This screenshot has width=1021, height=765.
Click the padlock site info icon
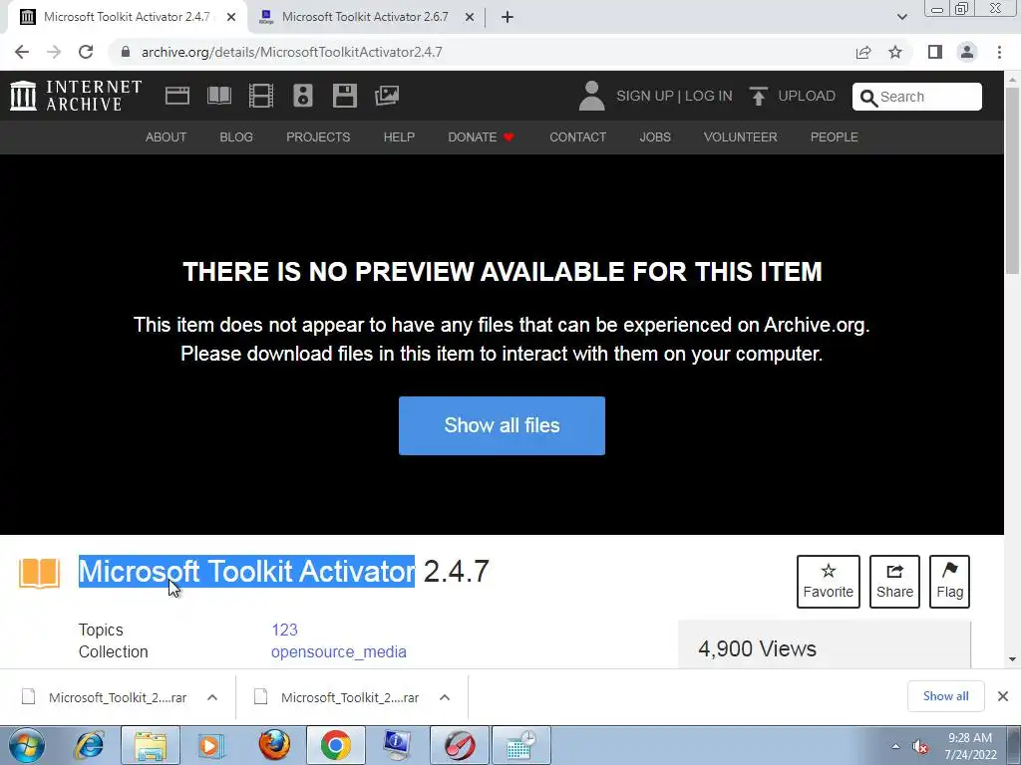coord(126,52)
